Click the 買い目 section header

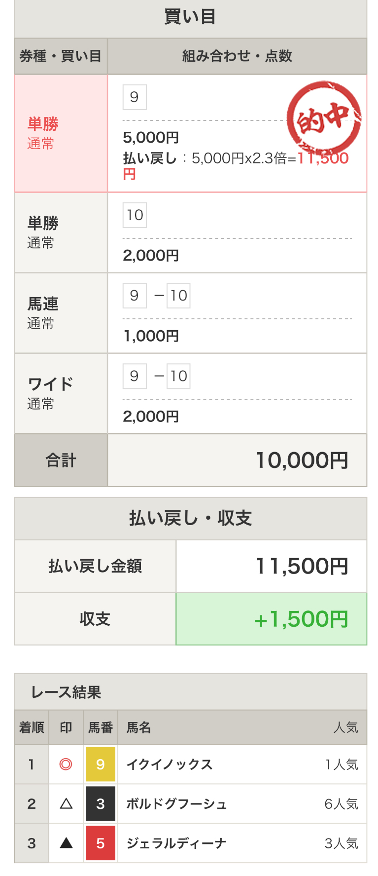[190, 18]
